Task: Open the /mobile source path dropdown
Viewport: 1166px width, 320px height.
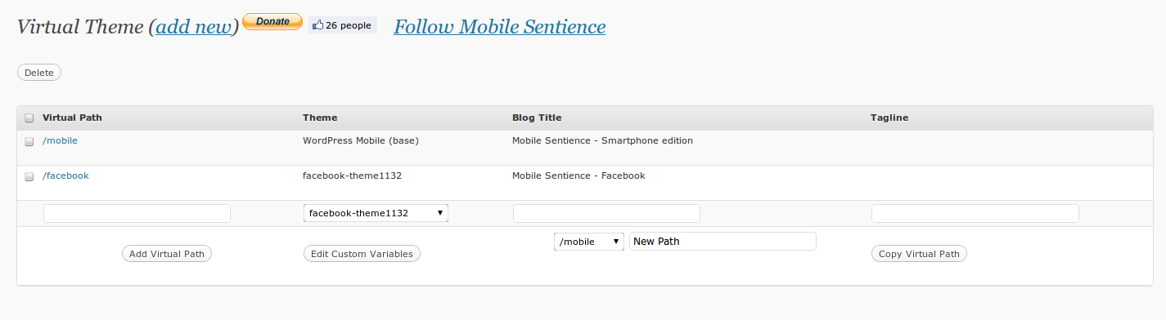Action: [589, 242]
